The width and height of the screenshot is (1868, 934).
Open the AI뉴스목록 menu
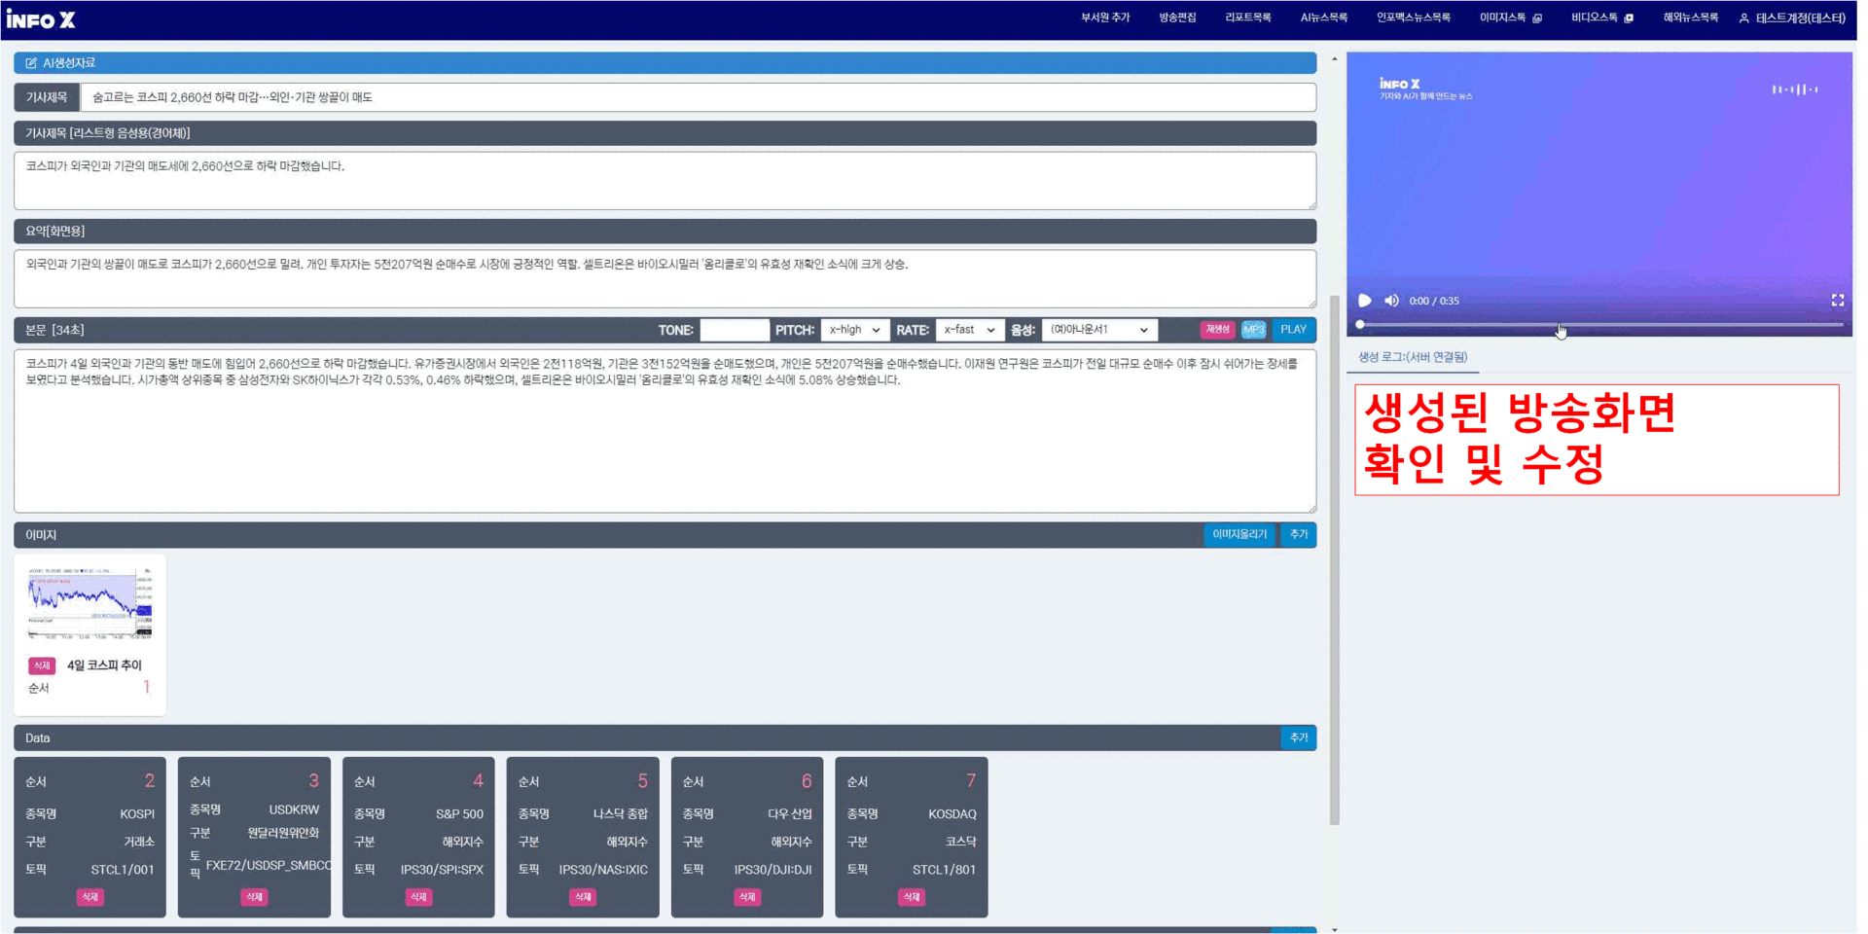pyautogui.click(x=1323, y=18)
